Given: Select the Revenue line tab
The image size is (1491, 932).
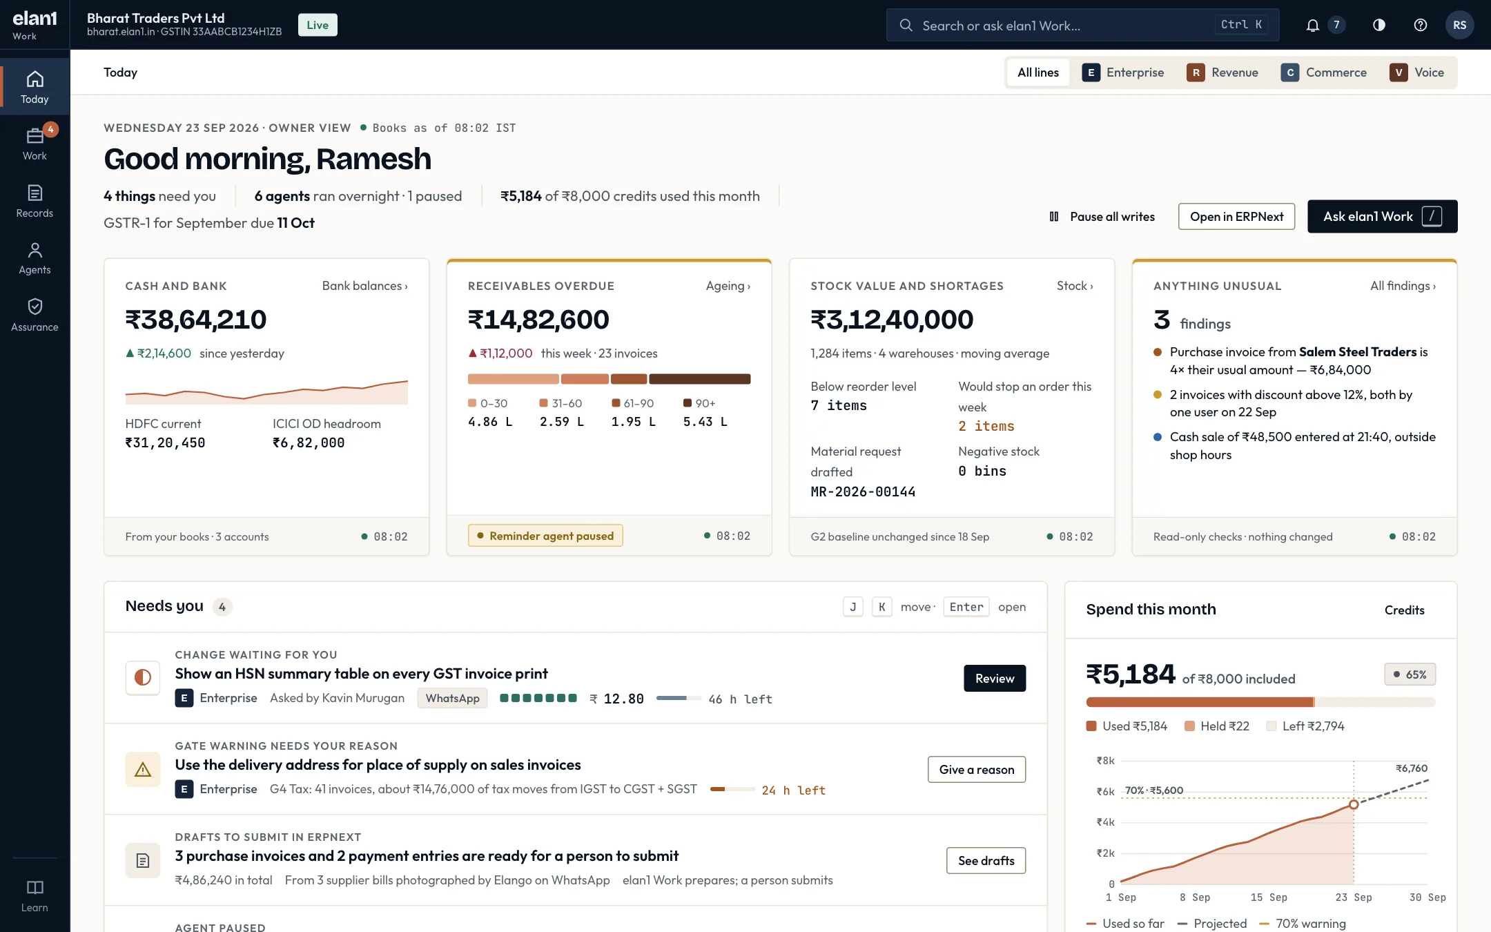Looking at the screenshot, I should (1222, 72).
